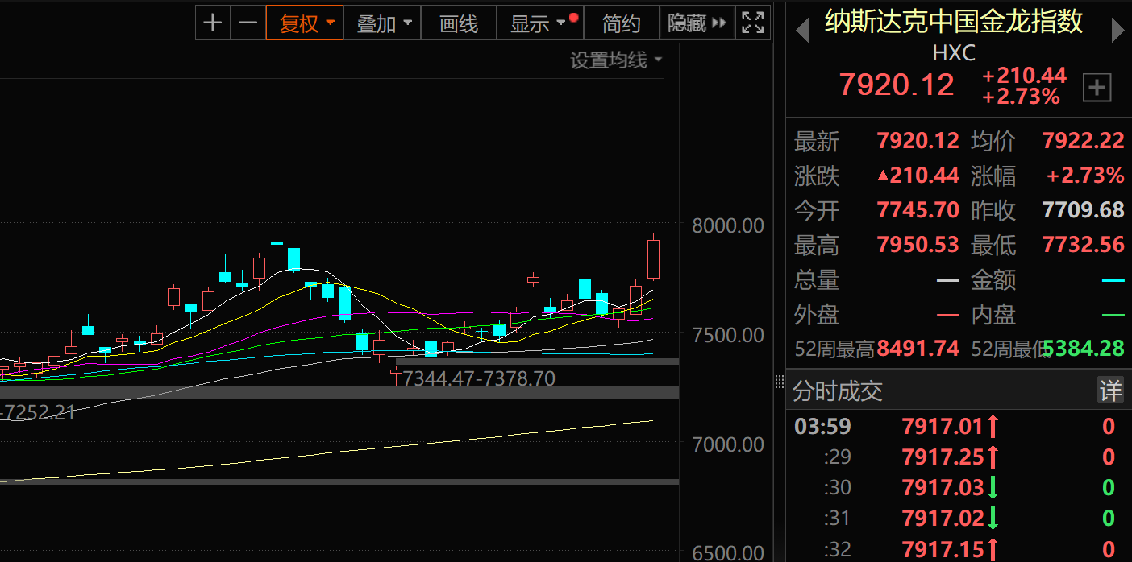Viewport: 1132px width, 562px height.
Task: Select trade row with price 7917.25
Action: tap(959, 457)
